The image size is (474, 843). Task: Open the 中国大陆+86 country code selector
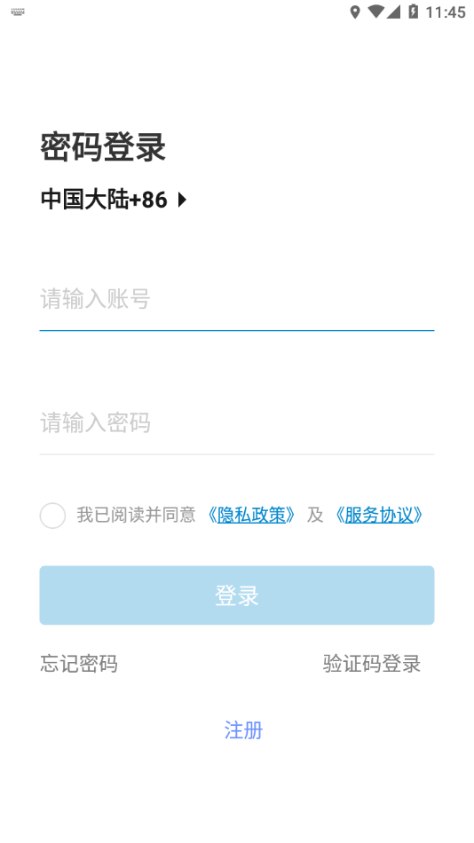pos(114,200)
